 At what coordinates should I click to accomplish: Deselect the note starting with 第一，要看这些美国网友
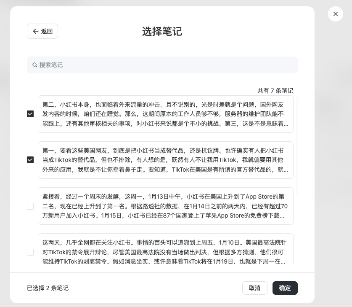coord(30,160)
